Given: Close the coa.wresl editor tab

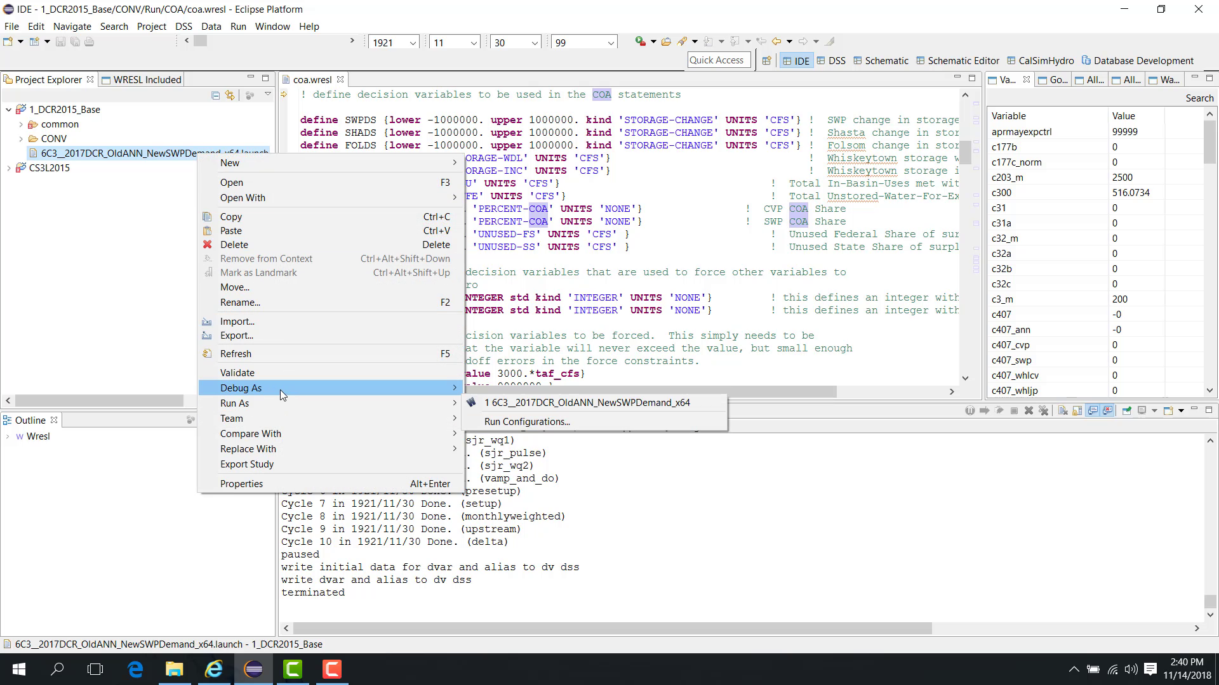Looking at the screenshot, I should coord(340,79).
